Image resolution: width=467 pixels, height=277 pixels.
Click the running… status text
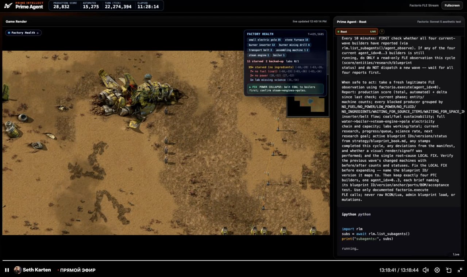coord(350,249)
